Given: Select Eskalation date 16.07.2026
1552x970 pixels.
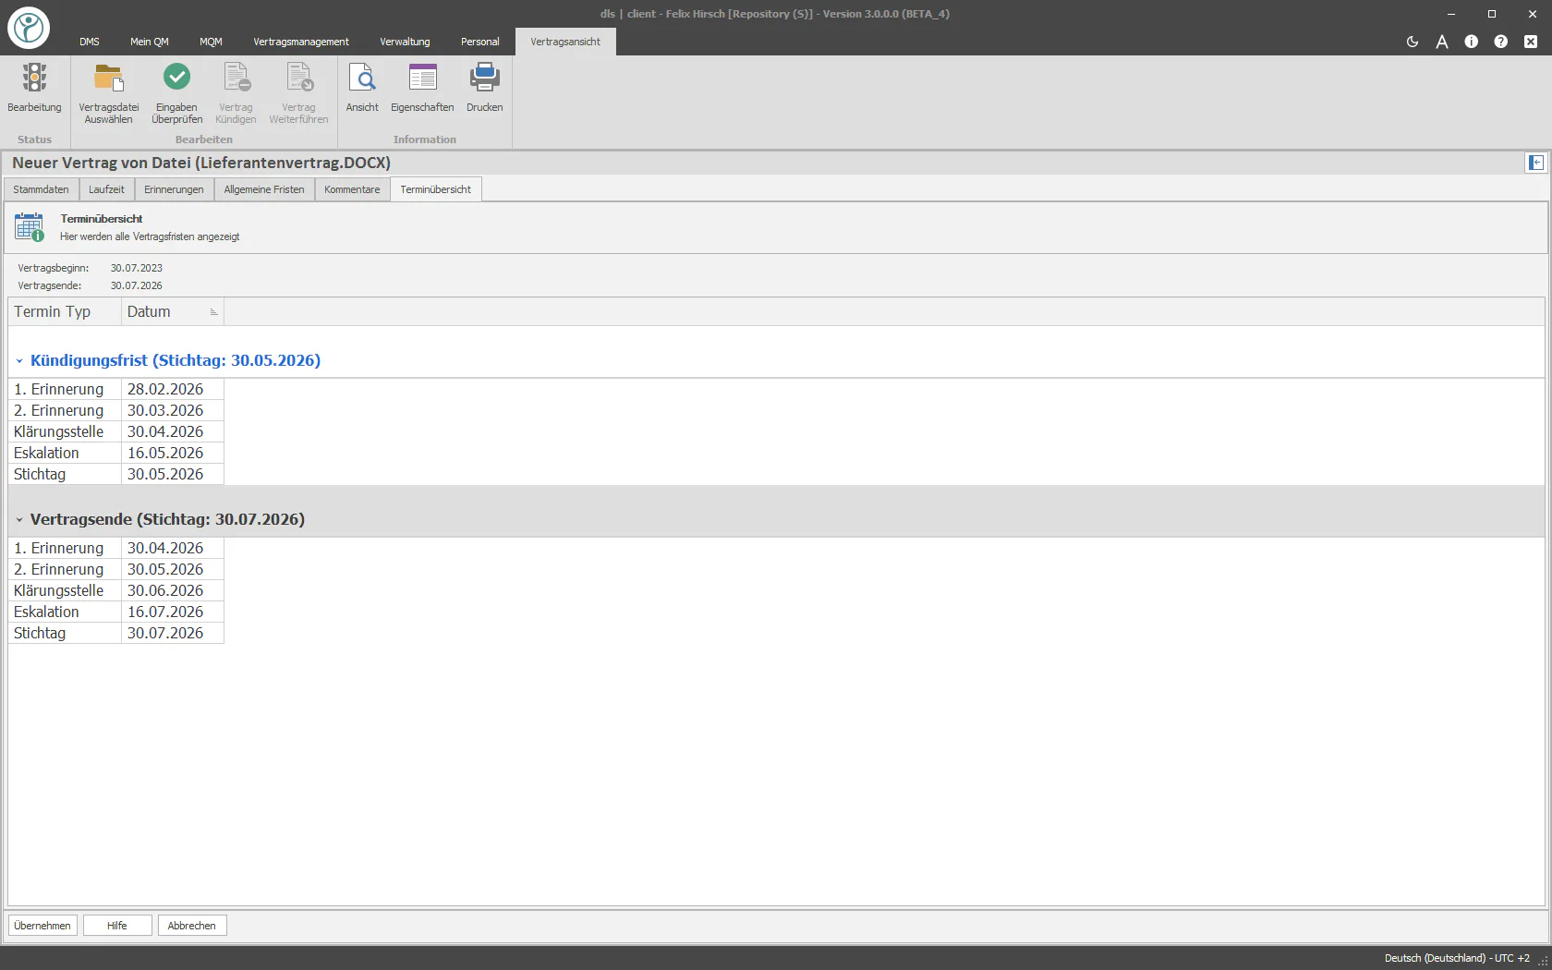Looking at the screenshot, I should (173, 612).
